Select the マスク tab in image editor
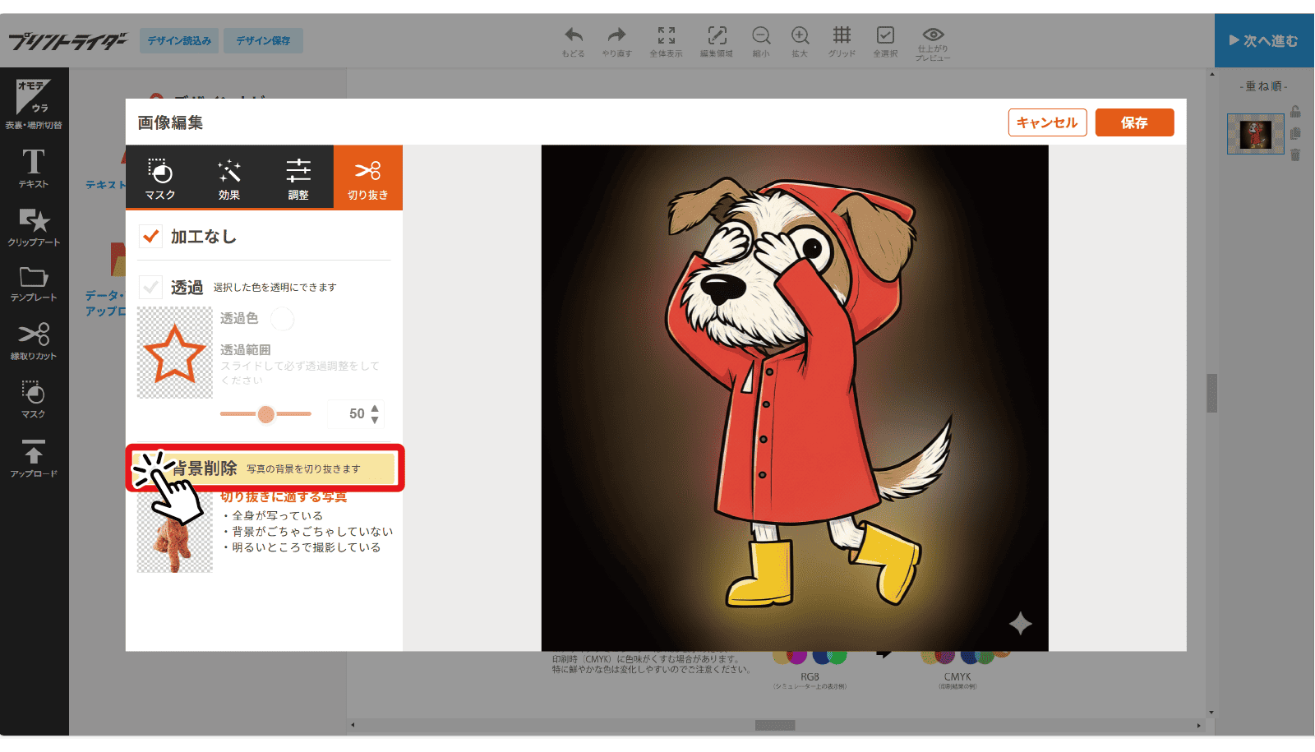1315x752 pixels. (x=160, y=178)
